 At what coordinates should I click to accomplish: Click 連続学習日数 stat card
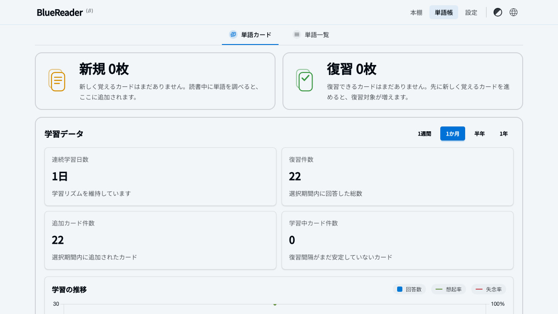[x=160, y=177]
